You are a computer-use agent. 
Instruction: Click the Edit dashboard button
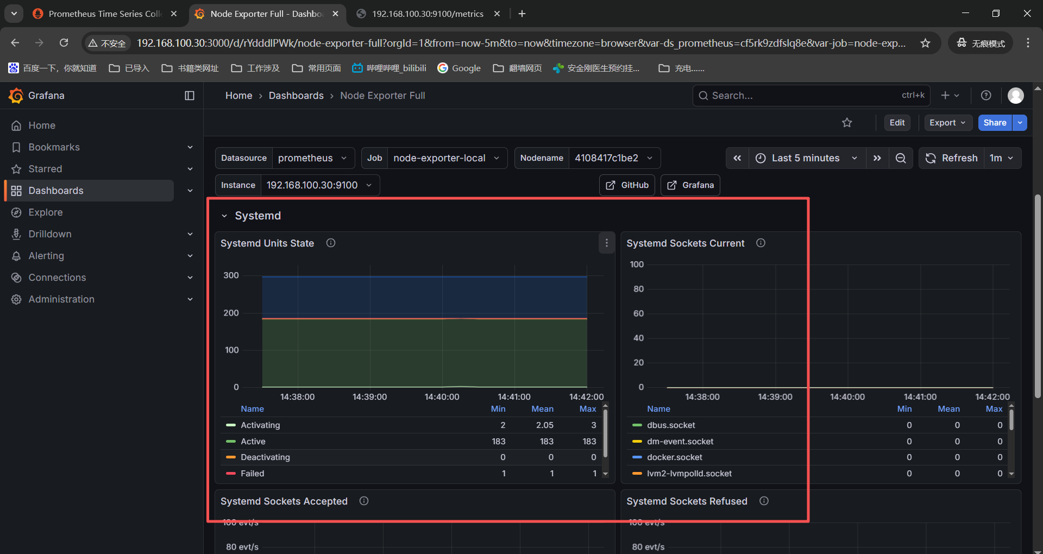tap(897, 123)
